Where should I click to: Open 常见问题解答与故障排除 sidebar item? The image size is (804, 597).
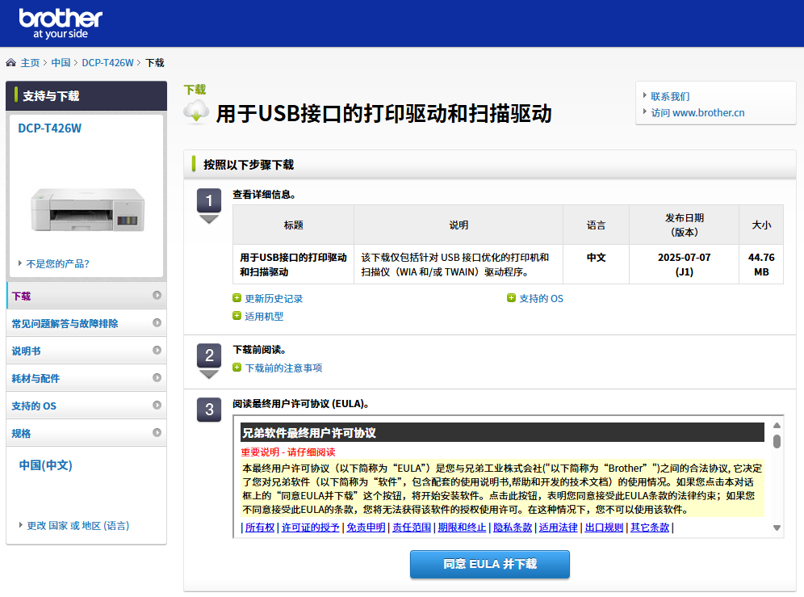[x=86, y=323]
